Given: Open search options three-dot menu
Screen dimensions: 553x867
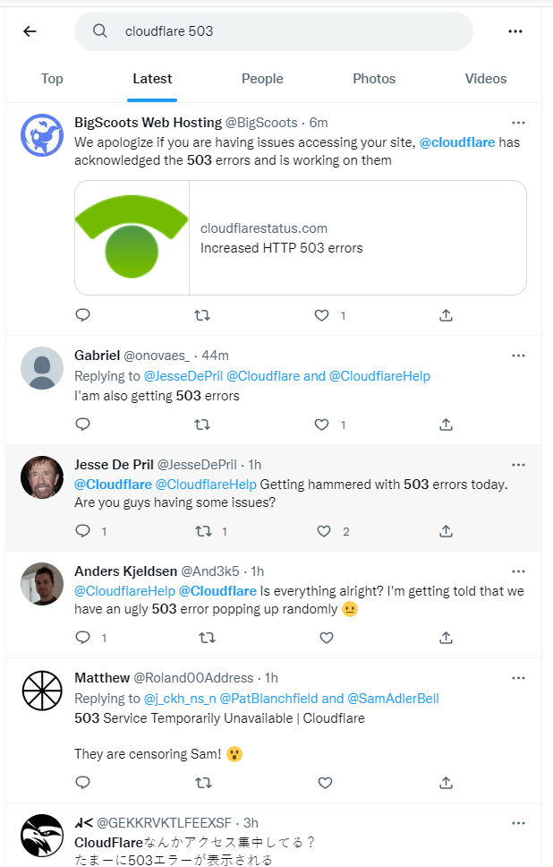Looking at the screenshot, I should pos(515,31).
